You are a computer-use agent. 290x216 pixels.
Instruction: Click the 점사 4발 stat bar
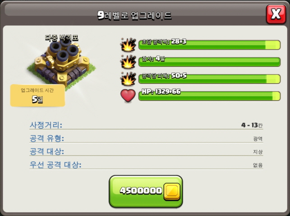(x=209, y=62)
